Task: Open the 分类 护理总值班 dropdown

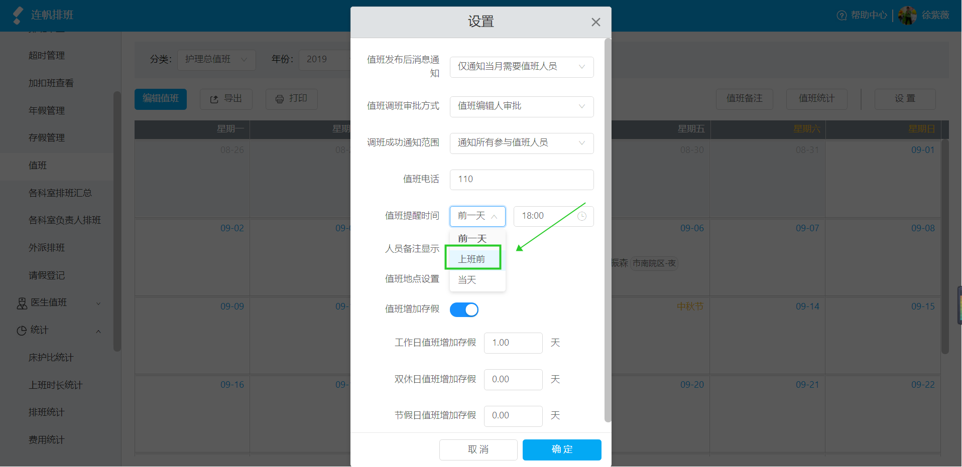Action: click(216, 60)
